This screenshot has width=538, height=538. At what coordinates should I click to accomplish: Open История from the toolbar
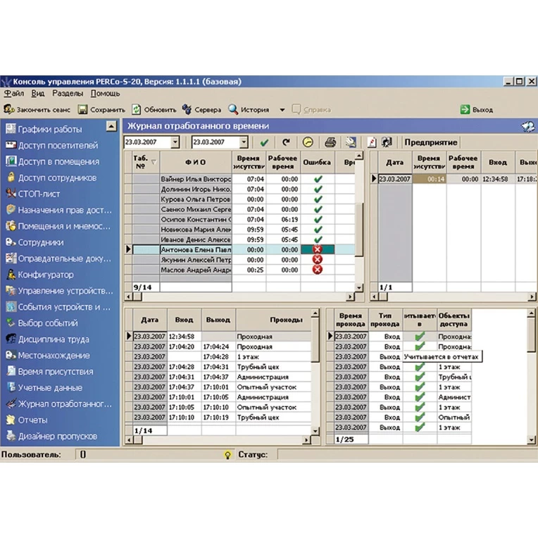[249, 110]
